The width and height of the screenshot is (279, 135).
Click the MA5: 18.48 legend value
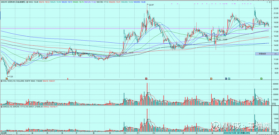point(33,2)
